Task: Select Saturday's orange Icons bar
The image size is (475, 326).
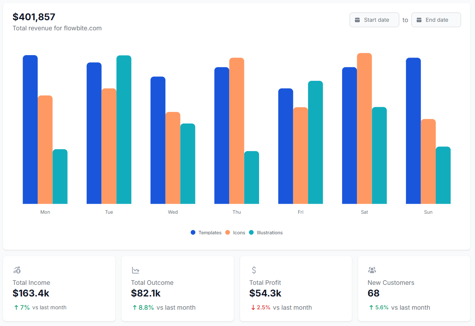Action: point(365,128)
